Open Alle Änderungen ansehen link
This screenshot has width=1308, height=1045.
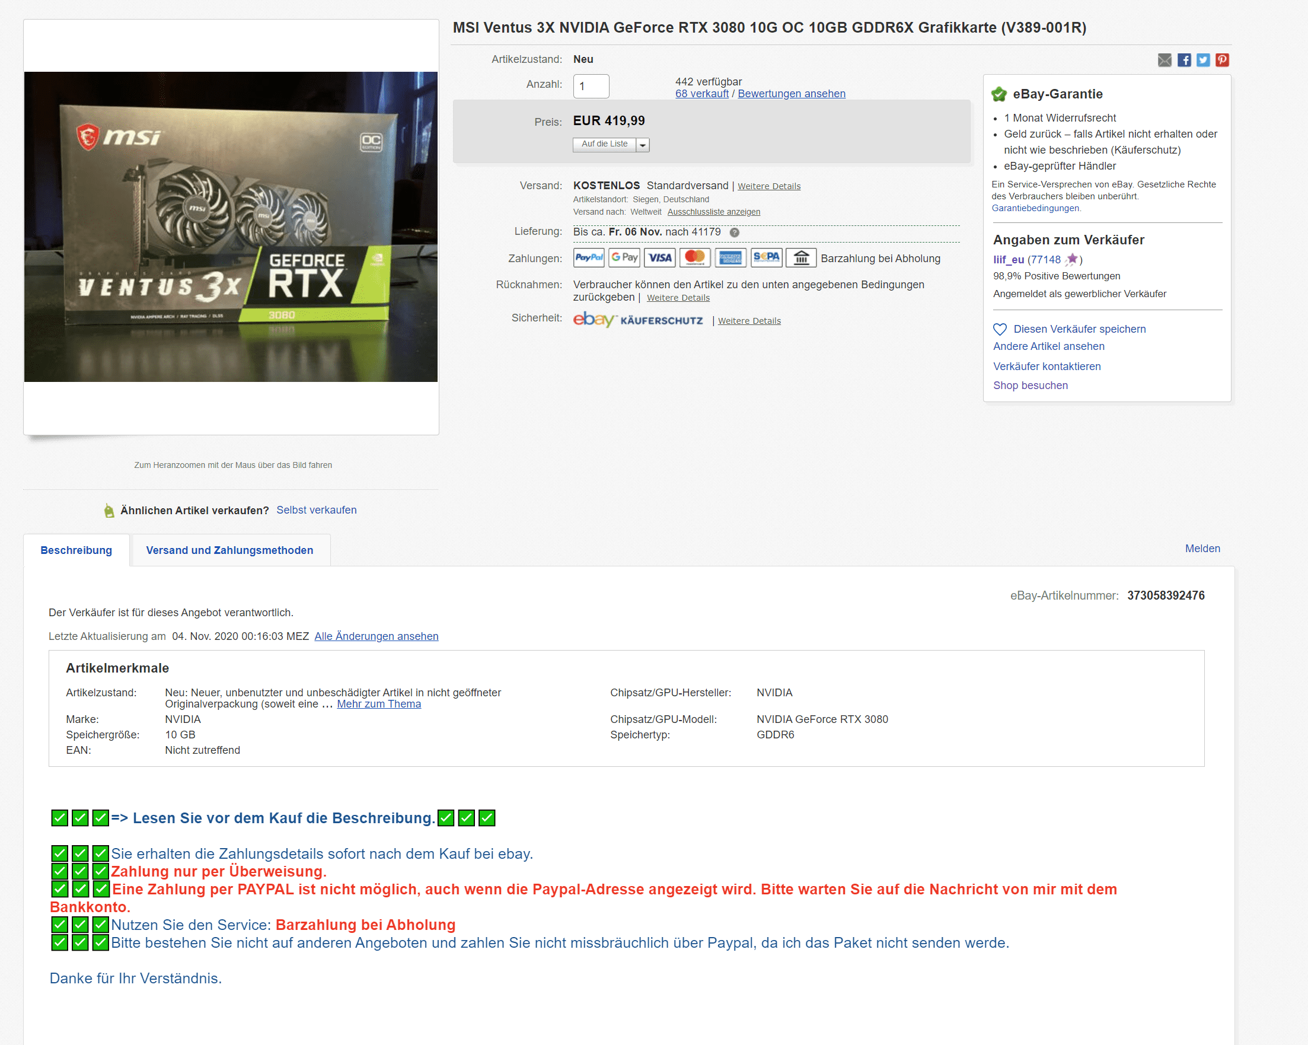376,636
